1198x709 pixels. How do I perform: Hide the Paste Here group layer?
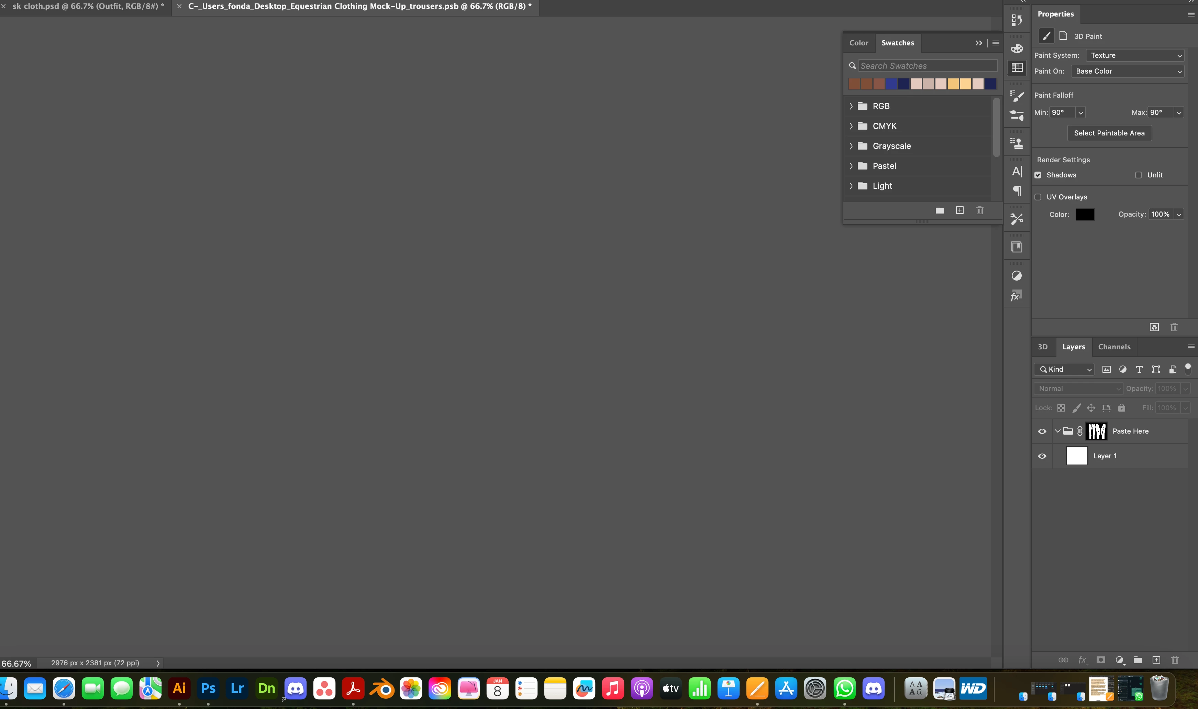pos(1042,432)
